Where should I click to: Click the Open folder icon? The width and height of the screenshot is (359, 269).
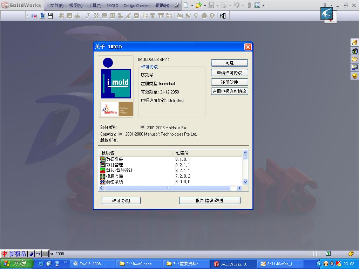[198, 5]
